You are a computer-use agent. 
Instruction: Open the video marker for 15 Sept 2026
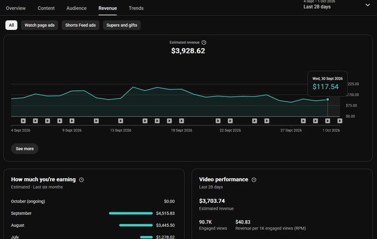click(x=145, y=121)
